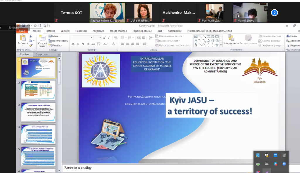Open the Эффекты фигур shape effects dropdown
The height and width of the screenshot is (173, 300).
coord(270,46)
